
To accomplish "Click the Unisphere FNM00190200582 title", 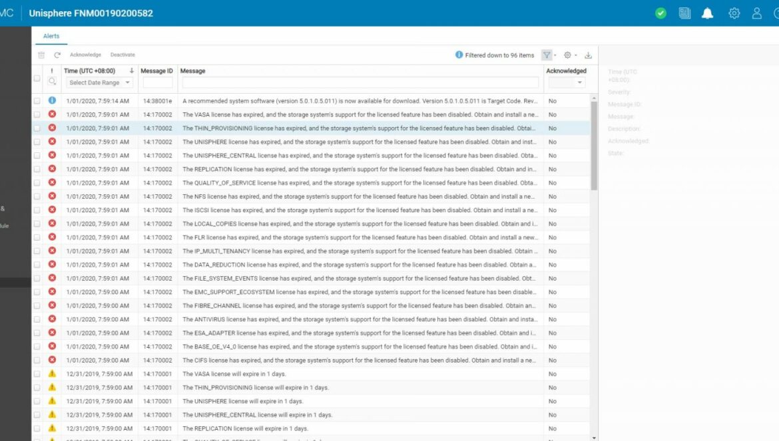I will point(91,13).
